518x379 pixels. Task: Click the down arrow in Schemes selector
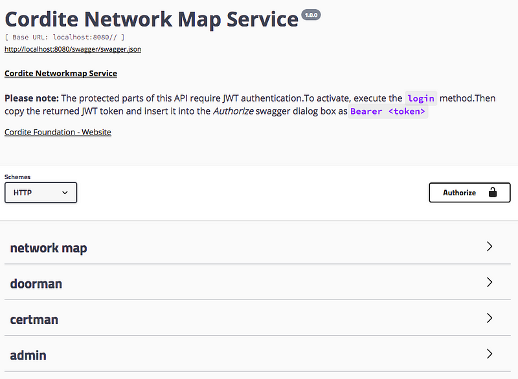tap(65, 193)
